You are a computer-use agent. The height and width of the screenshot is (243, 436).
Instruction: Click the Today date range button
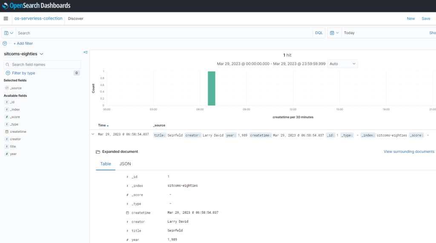[x=349, y=33]
